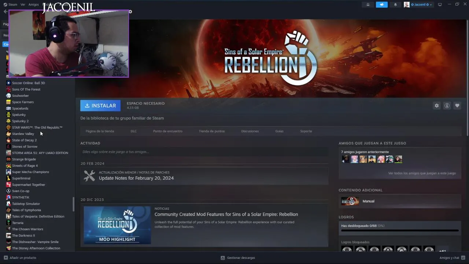This screenshot has height=264, width=469.
Task: Click the State of Decay 2 icon
Action: click(8, 140)
